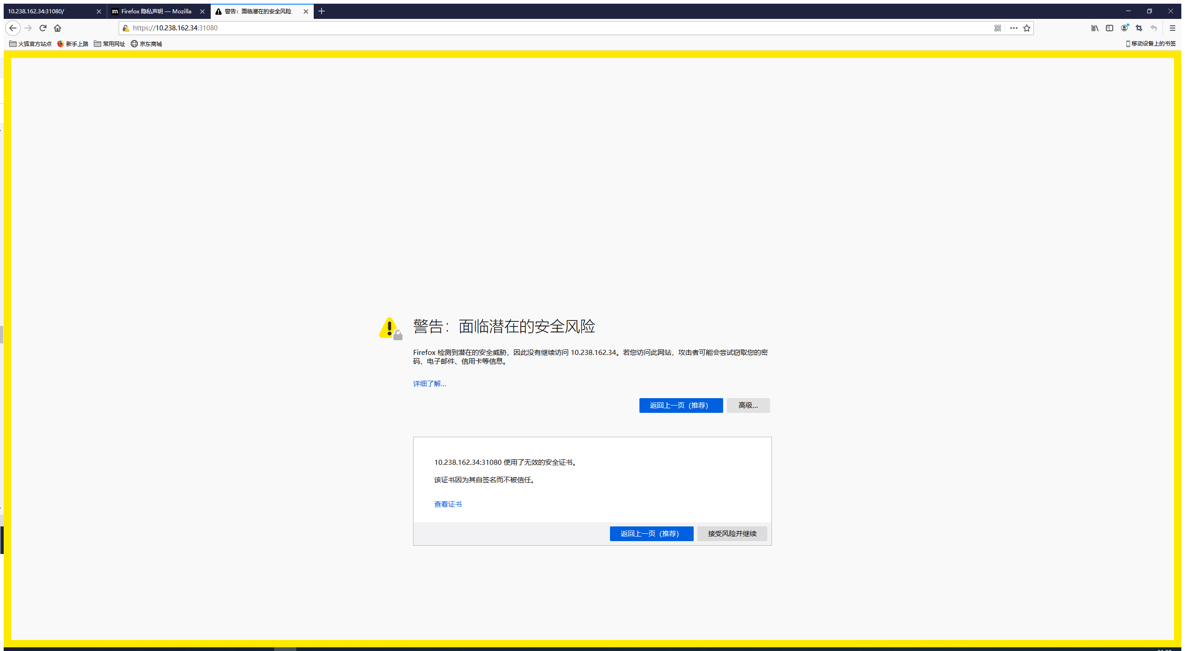
Task: Click the 接受风险并继续 button
Action: [731, 534]
